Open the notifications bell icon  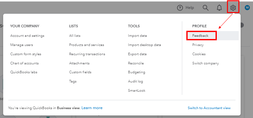pyautogui.click(x=219, y=8)
